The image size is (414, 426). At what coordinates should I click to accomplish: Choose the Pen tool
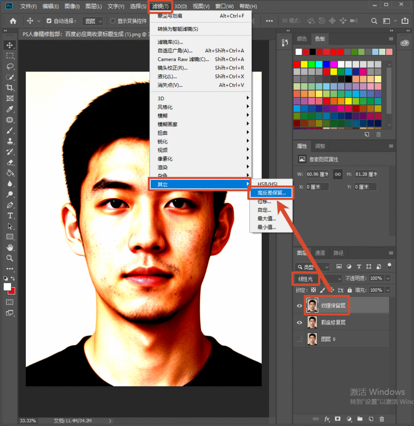tap(10, 205)
